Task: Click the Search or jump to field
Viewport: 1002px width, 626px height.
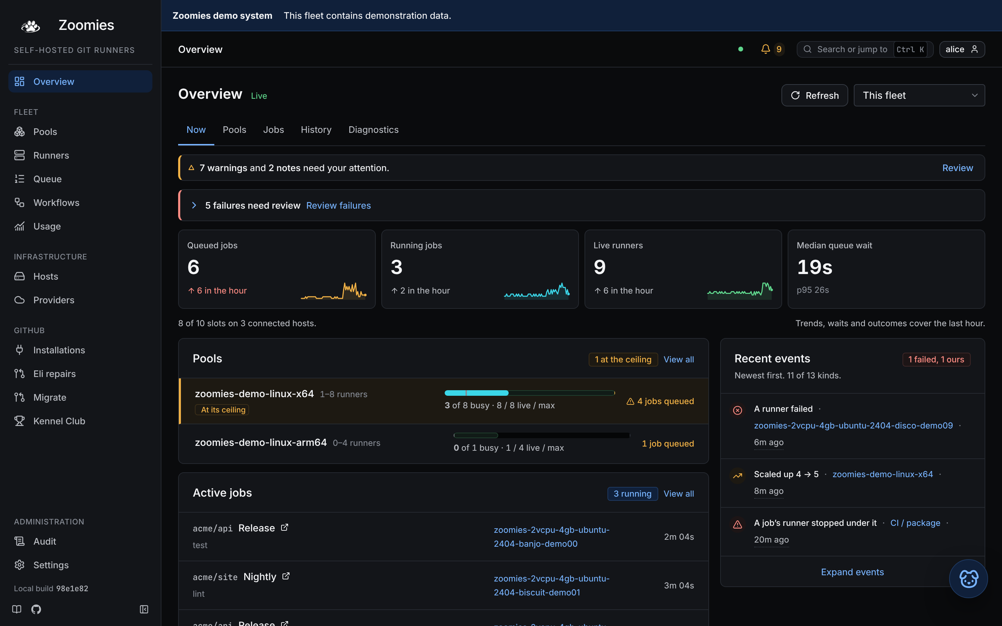Action: (x=865, y=49)
